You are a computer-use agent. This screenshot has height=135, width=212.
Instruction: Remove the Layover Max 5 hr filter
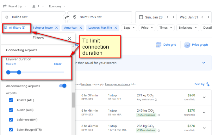pyautogui.click(x=116, y=28)
